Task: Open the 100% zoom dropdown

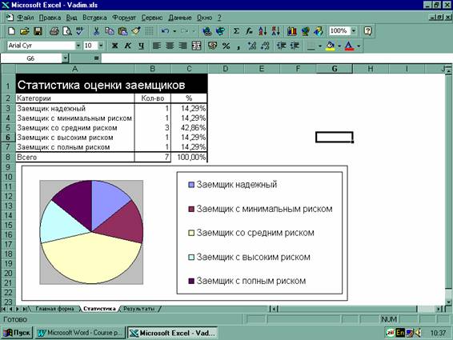Action: point(354,31)
